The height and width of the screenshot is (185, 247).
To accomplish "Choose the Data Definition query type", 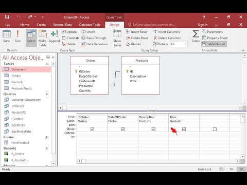I will coord(95,44).
